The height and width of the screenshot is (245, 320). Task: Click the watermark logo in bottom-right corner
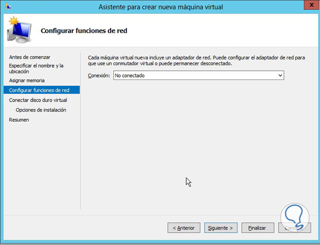pos(295,218)
